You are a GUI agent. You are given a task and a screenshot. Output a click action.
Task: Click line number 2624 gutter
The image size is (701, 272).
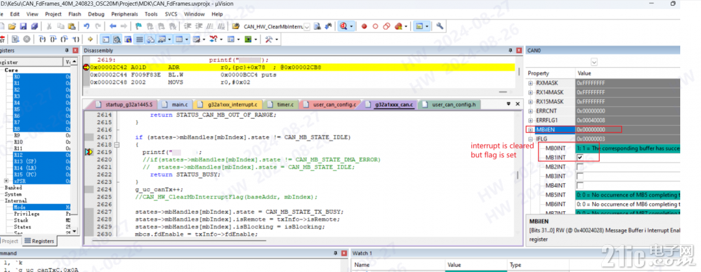coord(104,189)
